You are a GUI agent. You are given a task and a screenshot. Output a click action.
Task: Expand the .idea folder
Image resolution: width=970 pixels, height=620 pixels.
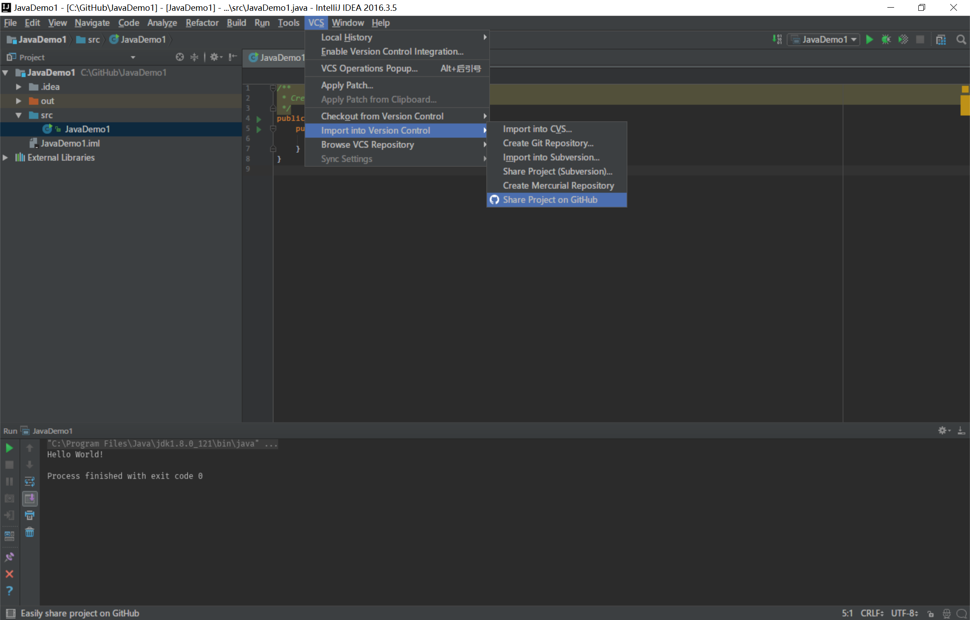(18, 87)
